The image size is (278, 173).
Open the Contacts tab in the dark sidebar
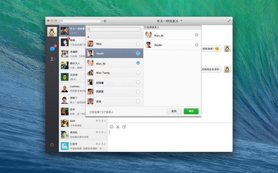52,59
